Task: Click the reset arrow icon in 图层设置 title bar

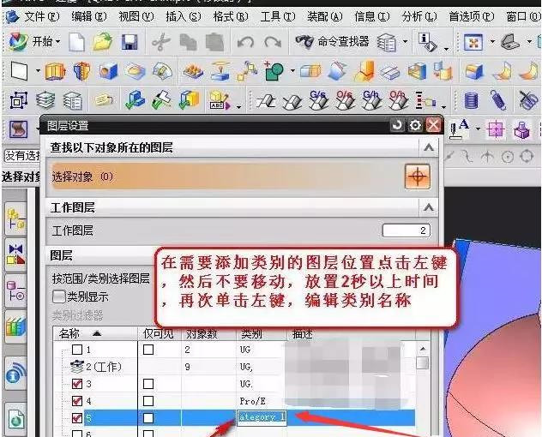Action: (397, 125)
